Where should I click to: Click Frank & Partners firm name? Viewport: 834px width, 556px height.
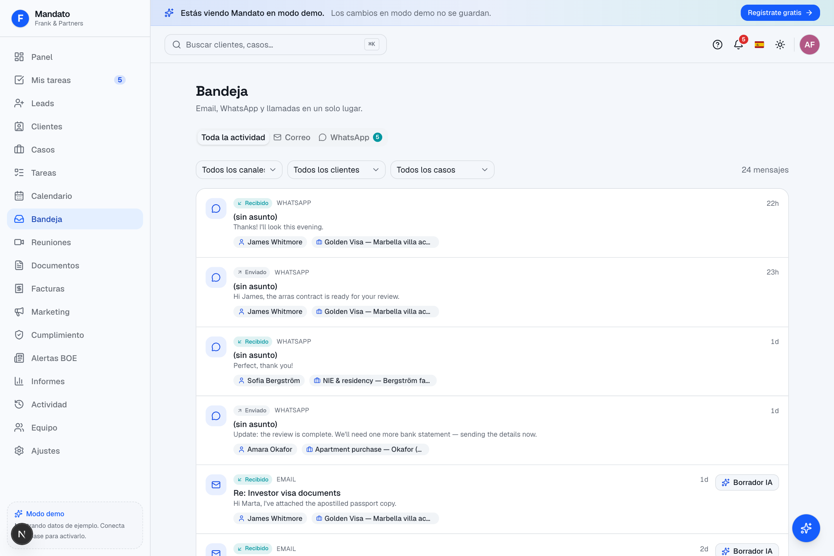[x=59, y=24]
